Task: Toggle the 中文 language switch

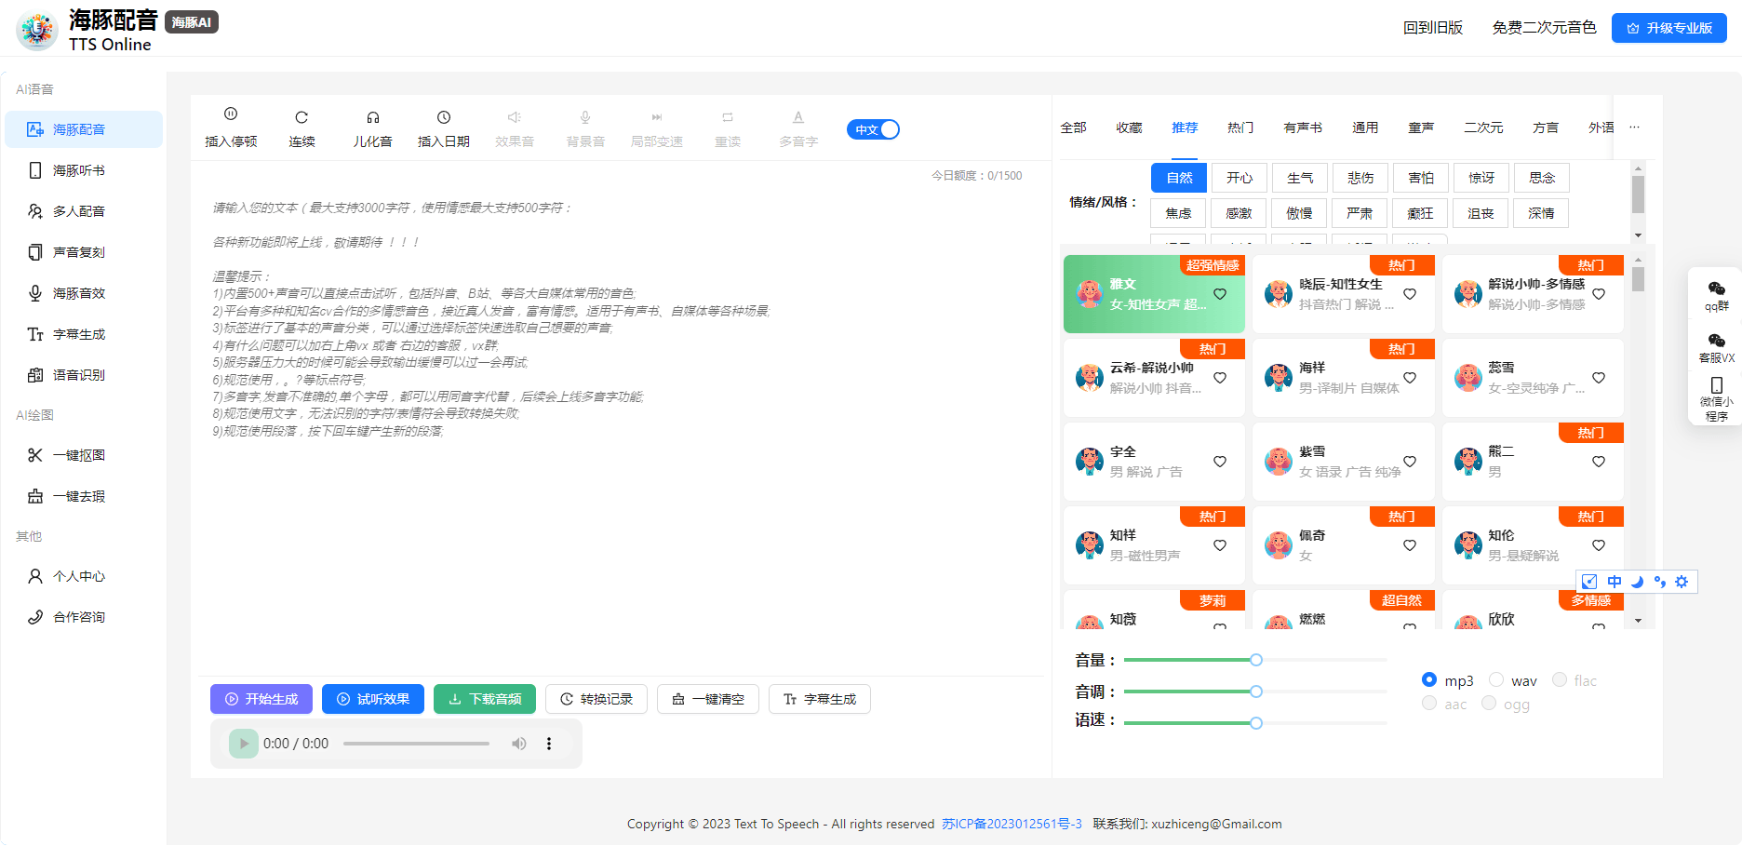Action: pyautogui.click(x=873, y=129)
